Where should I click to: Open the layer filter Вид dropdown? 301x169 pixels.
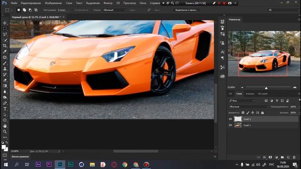coord(242,100)
